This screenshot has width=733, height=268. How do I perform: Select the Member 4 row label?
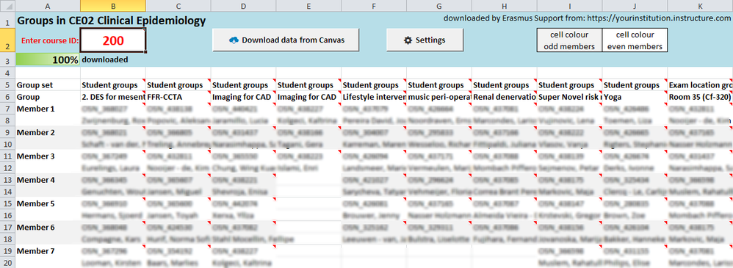tap(48, 180)
